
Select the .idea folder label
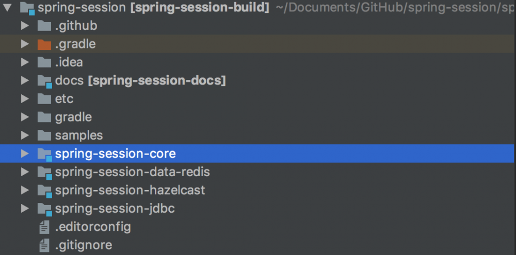pos(69,62)
